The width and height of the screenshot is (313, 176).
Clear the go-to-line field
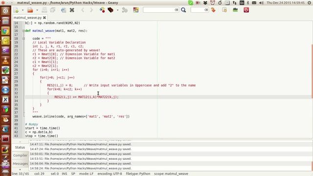click(x=206, y=10)
